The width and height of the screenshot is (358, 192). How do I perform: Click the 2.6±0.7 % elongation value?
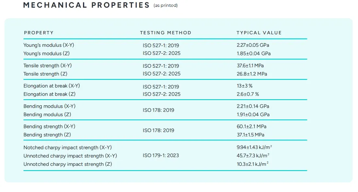pos(248,94)
